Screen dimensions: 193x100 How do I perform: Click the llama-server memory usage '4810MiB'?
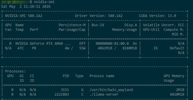coord(177,94)
